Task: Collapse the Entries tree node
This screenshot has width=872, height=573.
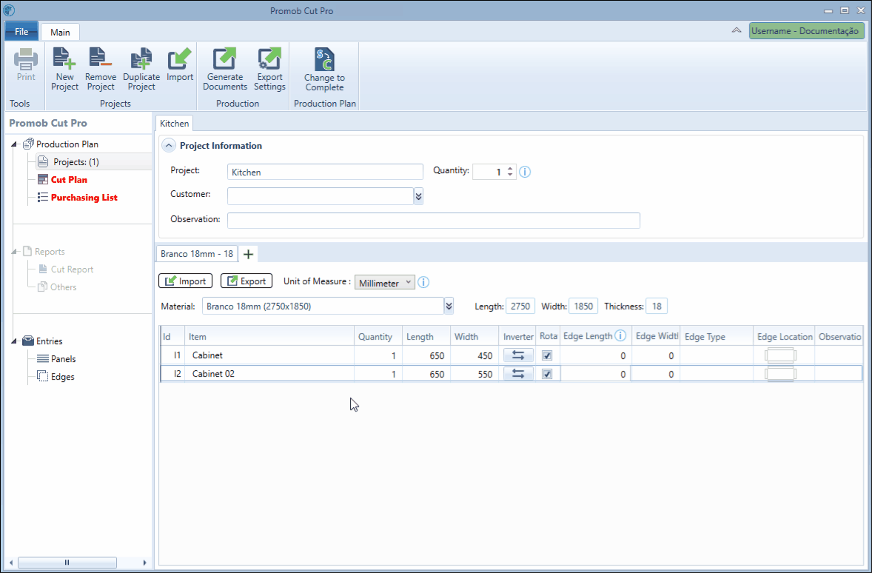Action: click(x=14, y=341)
